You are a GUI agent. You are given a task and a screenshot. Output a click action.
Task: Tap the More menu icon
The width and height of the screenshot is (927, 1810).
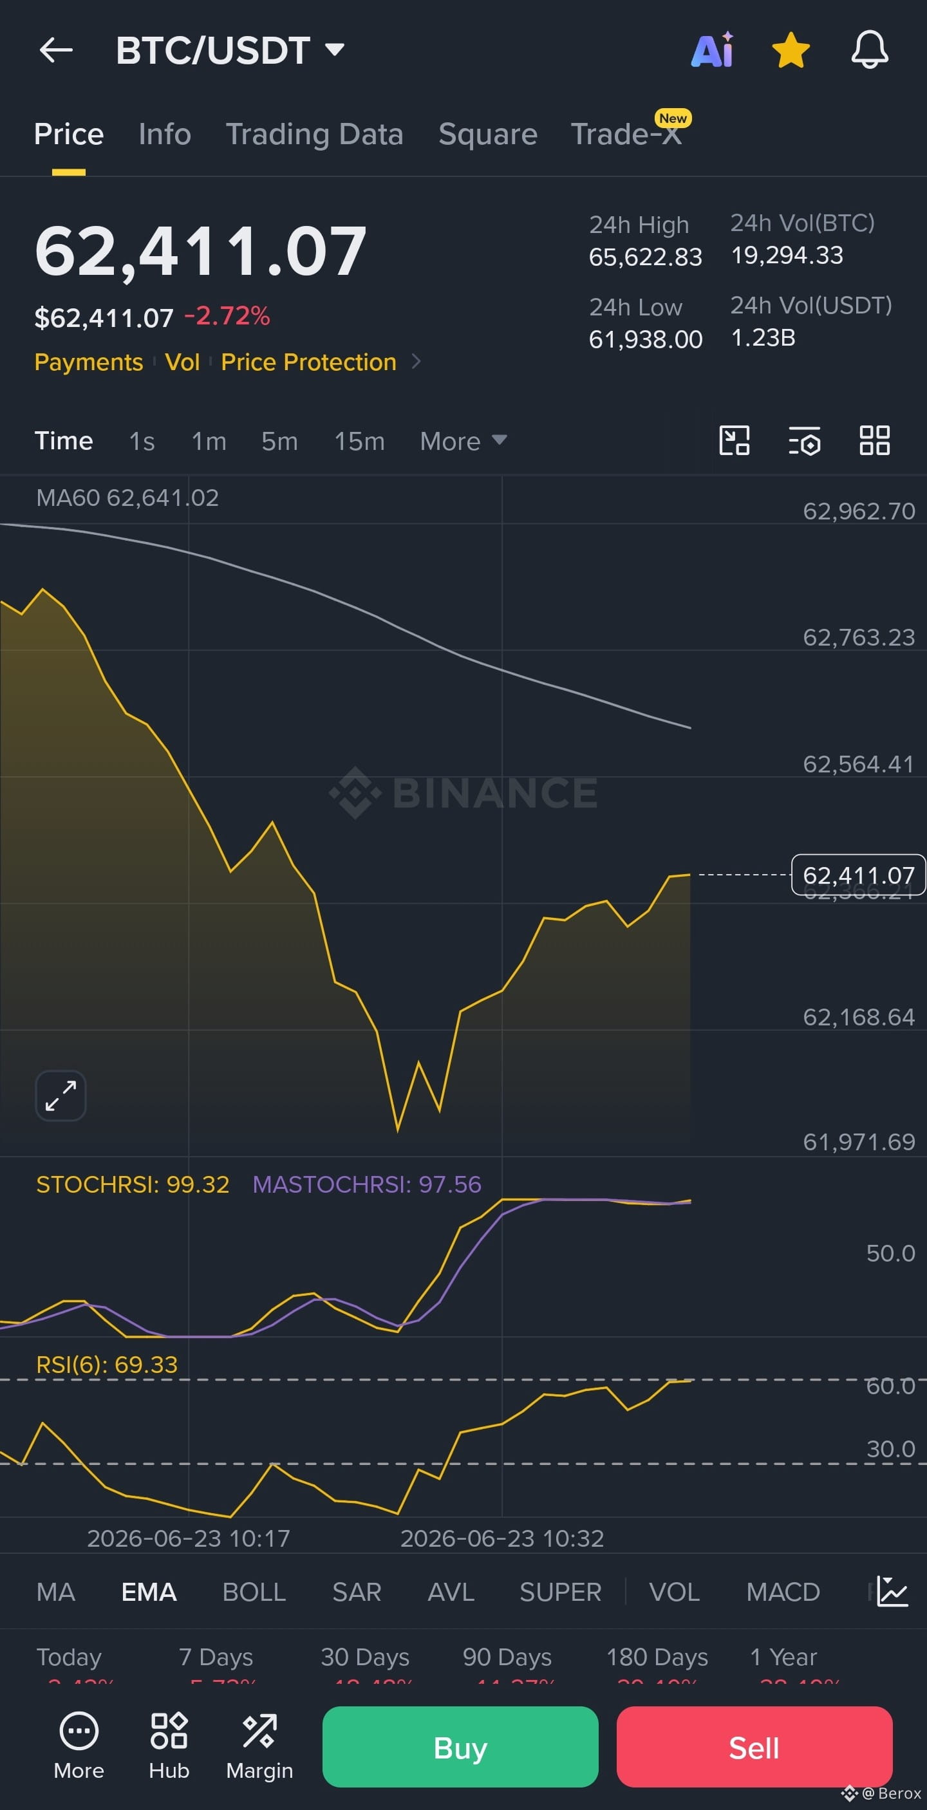click(79, 1746)
